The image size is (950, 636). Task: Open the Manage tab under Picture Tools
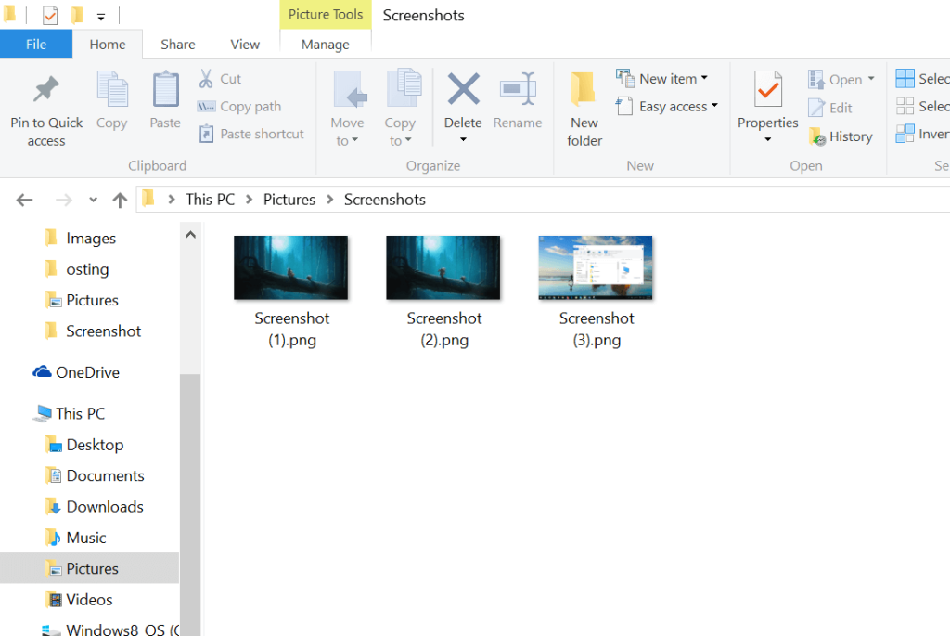(325, 44)
